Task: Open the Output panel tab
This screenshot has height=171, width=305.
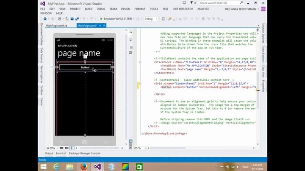Action: point(49,153)
